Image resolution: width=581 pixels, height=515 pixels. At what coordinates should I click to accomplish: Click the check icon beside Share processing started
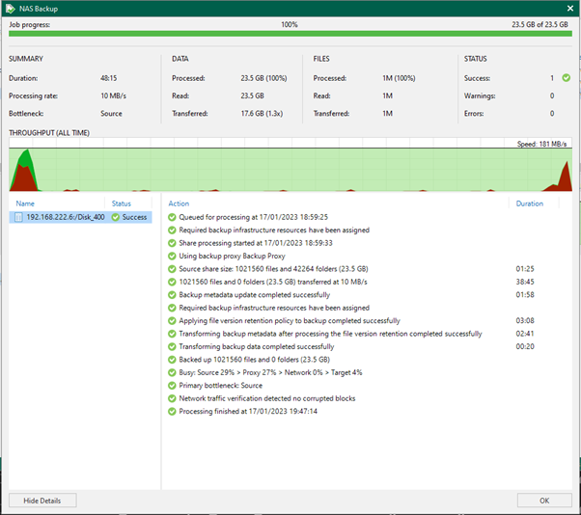(172, 243)
